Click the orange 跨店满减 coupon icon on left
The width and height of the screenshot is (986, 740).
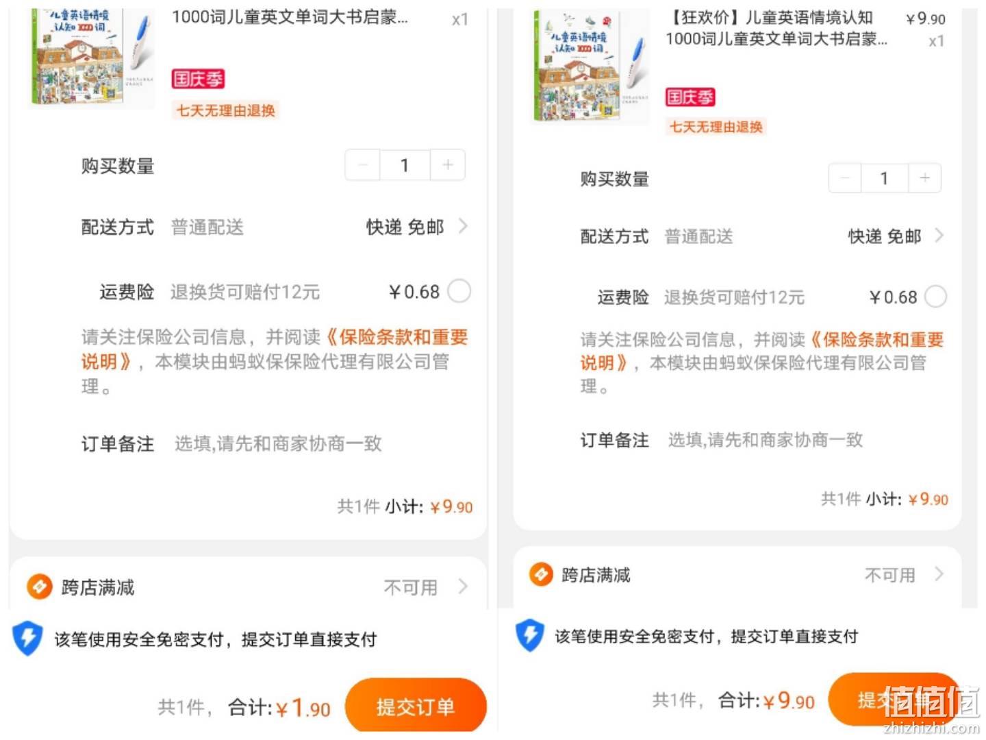39,587
